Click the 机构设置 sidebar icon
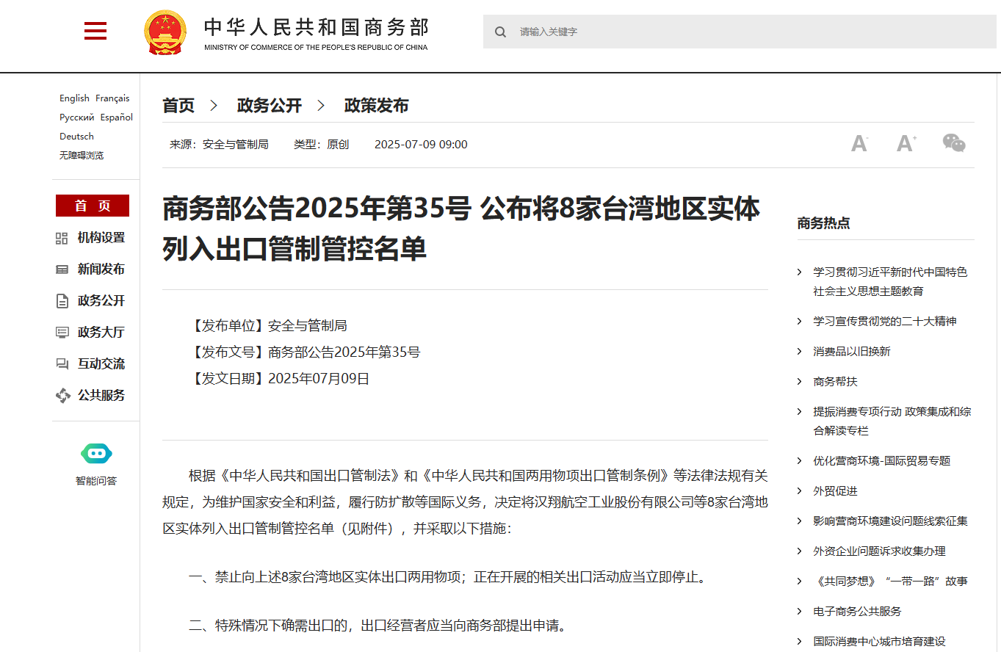This screenshot has height=652, width=1001. [62, 238]
